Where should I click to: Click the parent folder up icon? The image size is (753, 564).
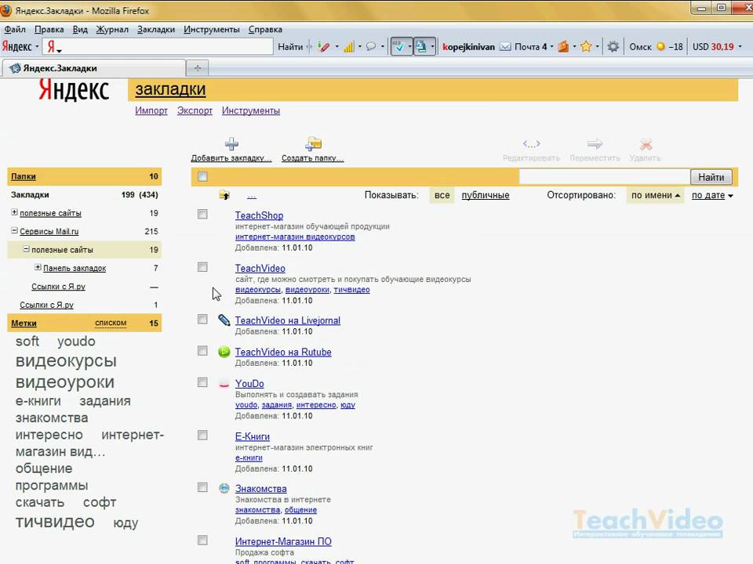point(224,195)
